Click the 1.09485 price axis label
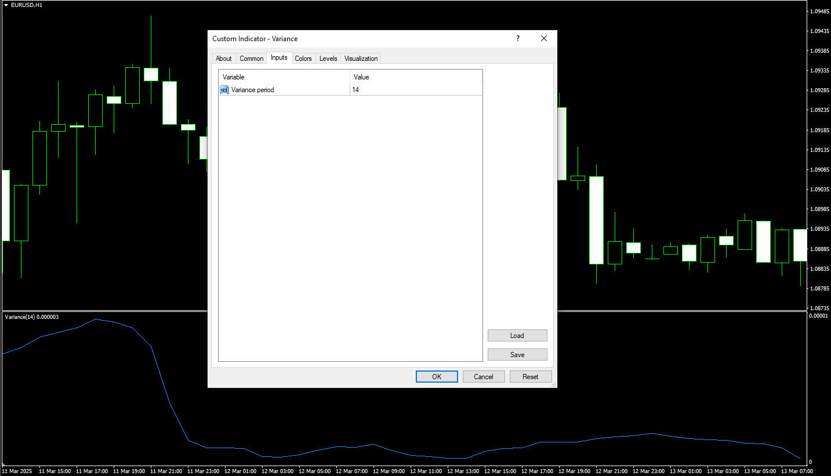The image size is (831, 476). point(819,12)
